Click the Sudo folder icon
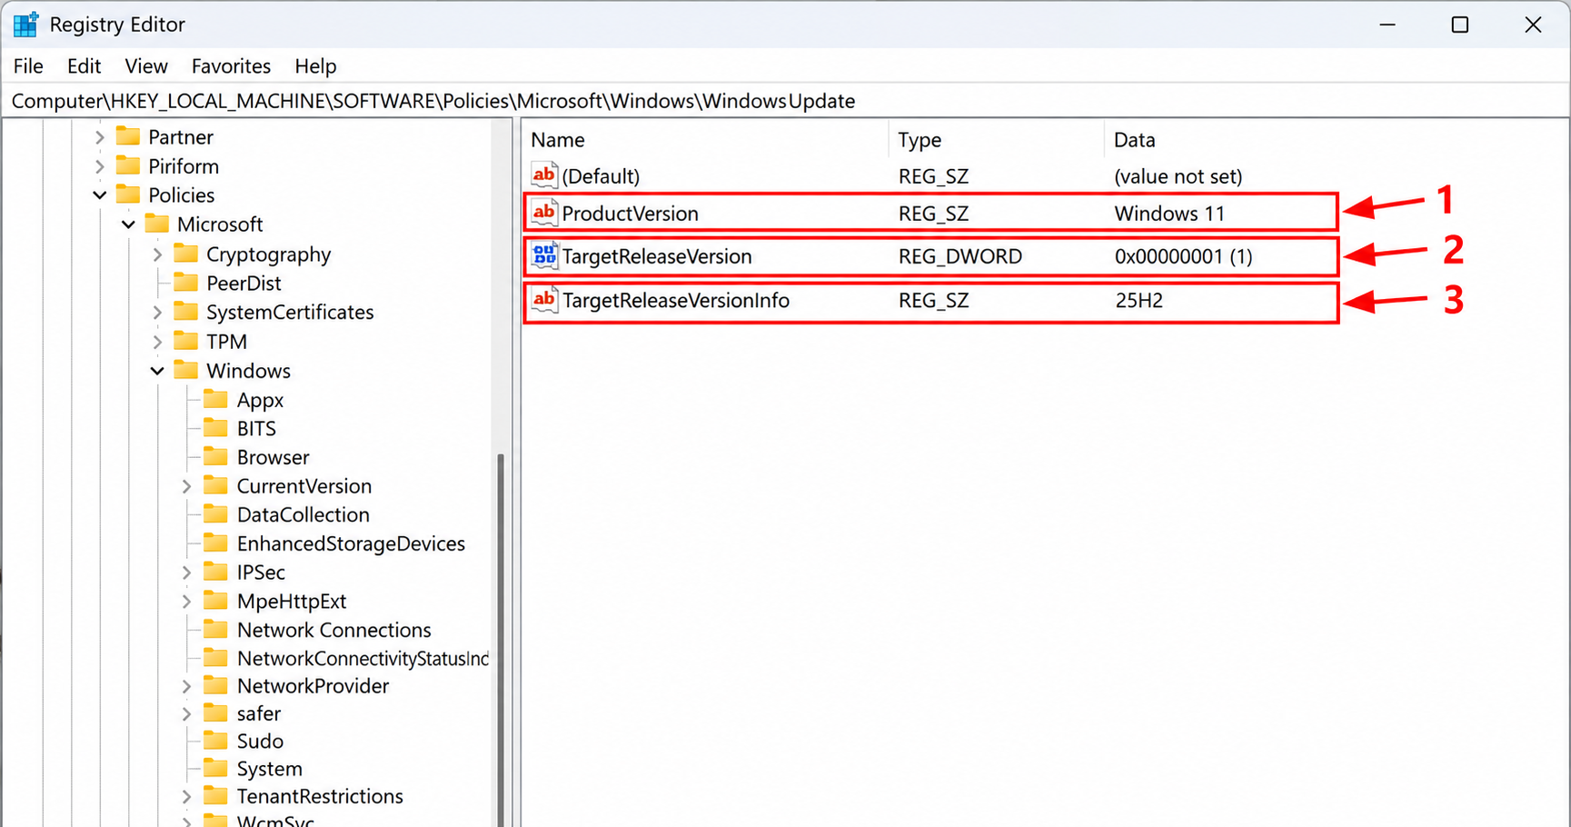 [x=215, y=741]
